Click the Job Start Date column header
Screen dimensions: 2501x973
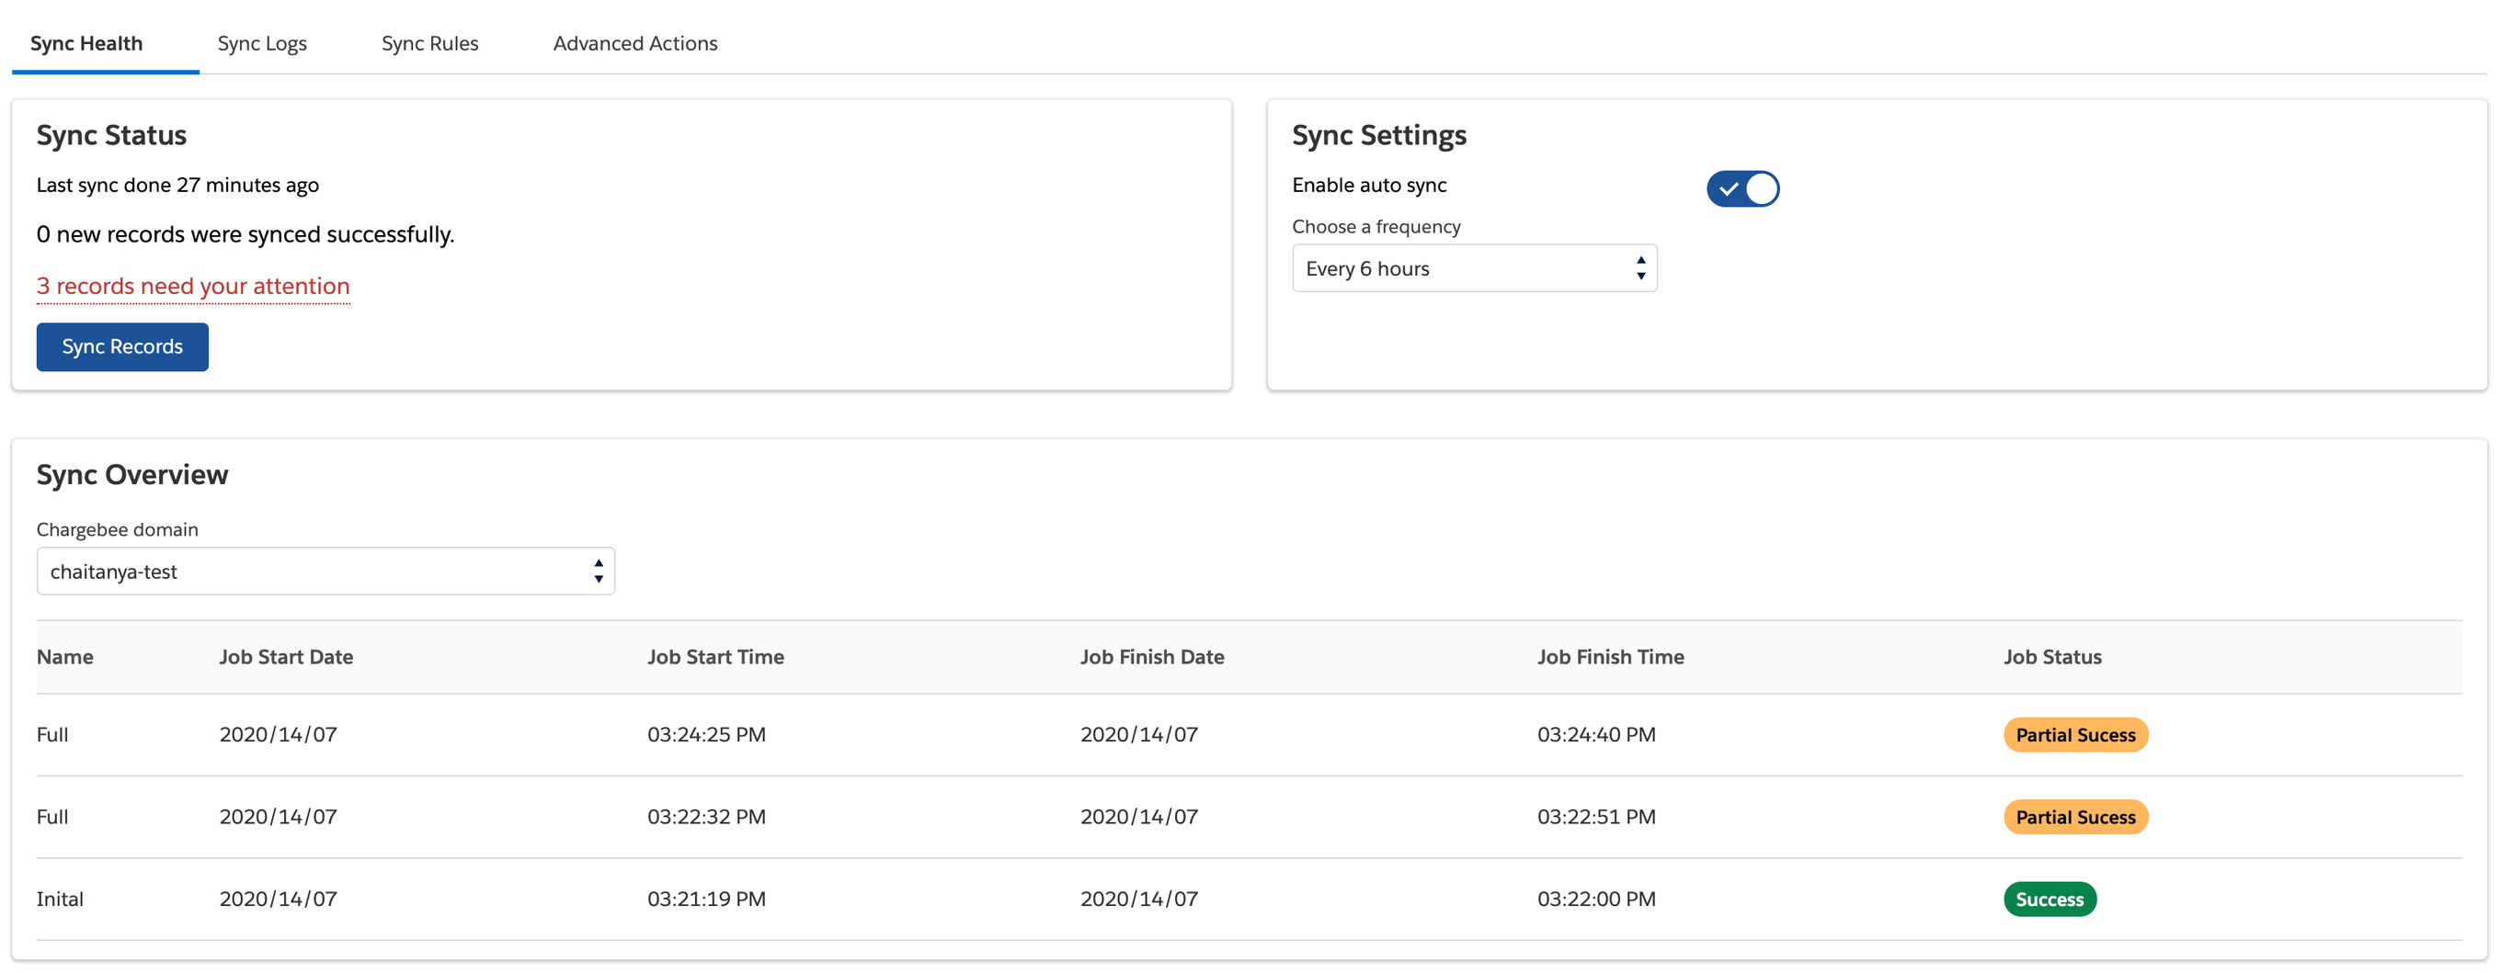pyautogui.click(x=285, y=657)
